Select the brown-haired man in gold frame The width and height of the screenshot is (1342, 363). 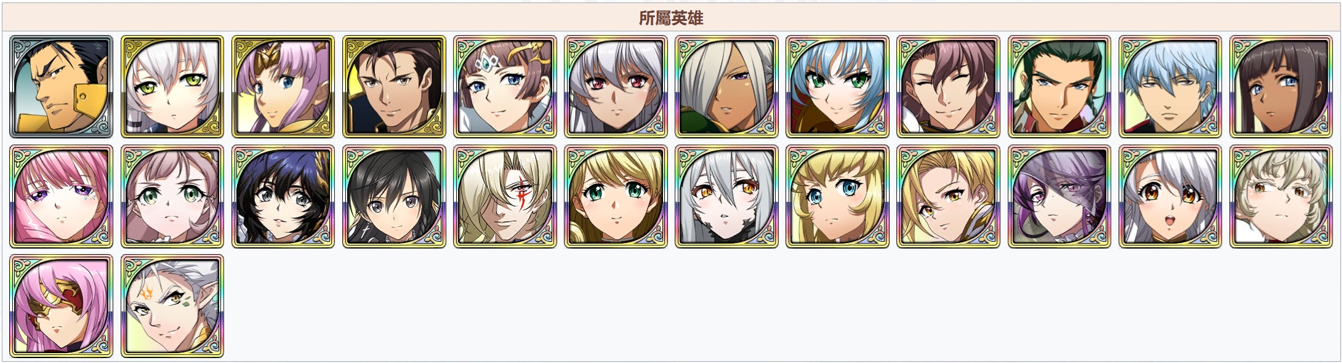coord(394,86)
